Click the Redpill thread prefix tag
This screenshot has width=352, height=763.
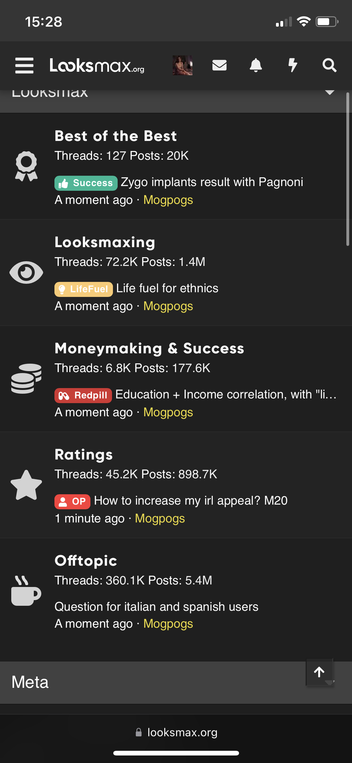pyautogui.click(x=83, y=395)
